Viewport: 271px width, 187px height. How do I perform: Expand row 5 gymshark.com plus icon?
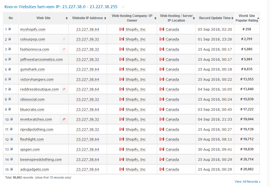tap(10, 69)
